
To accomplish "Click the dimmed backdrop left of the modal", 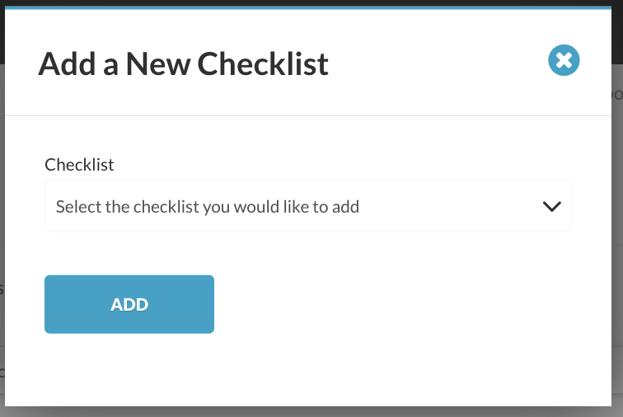I will (2, 238).
